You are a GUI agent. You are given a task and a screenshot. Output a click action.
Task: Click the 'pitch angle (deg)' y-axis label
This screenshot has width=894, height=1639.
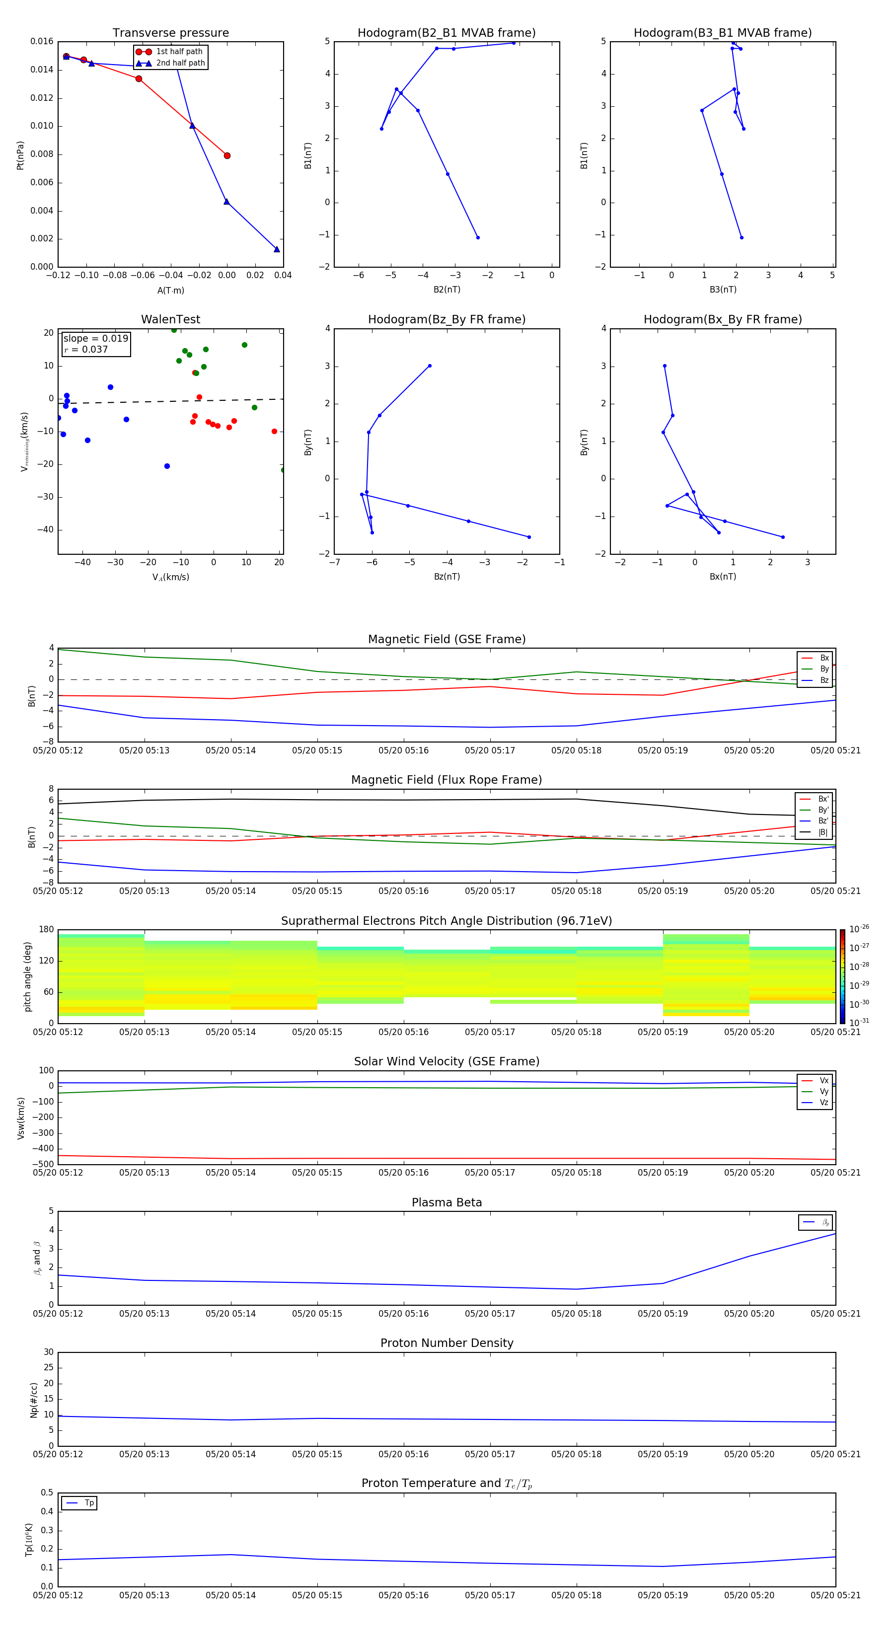tap(27, 977)
